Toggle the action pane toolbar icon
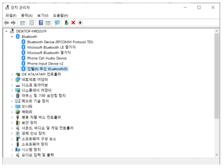The height and width of the screenshot is (168, 224). [x=48, y=23]
